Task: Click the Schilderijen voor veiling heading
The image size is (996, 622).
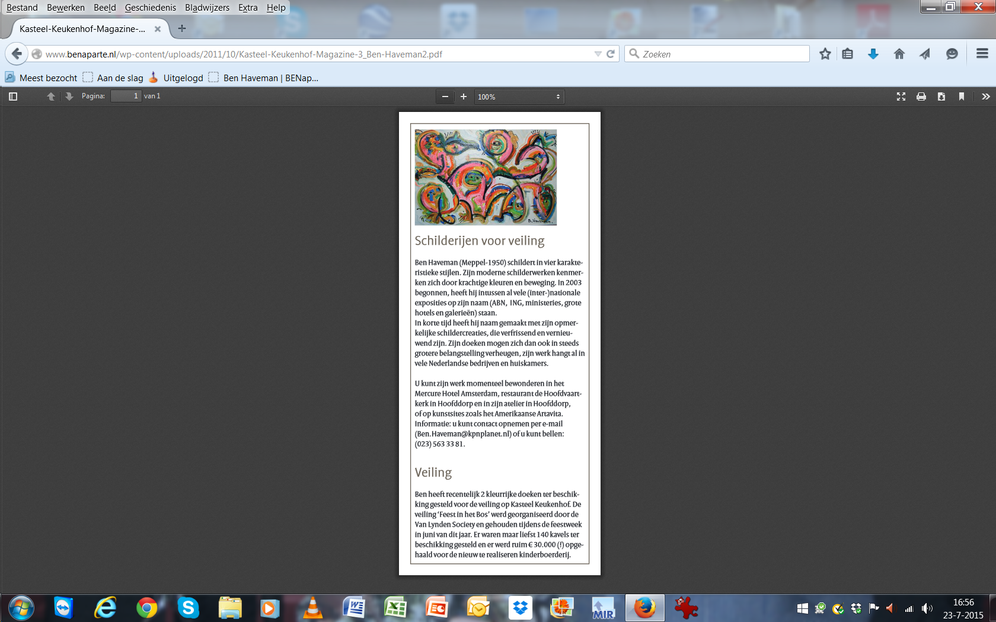Action: [x=480, y=241]
